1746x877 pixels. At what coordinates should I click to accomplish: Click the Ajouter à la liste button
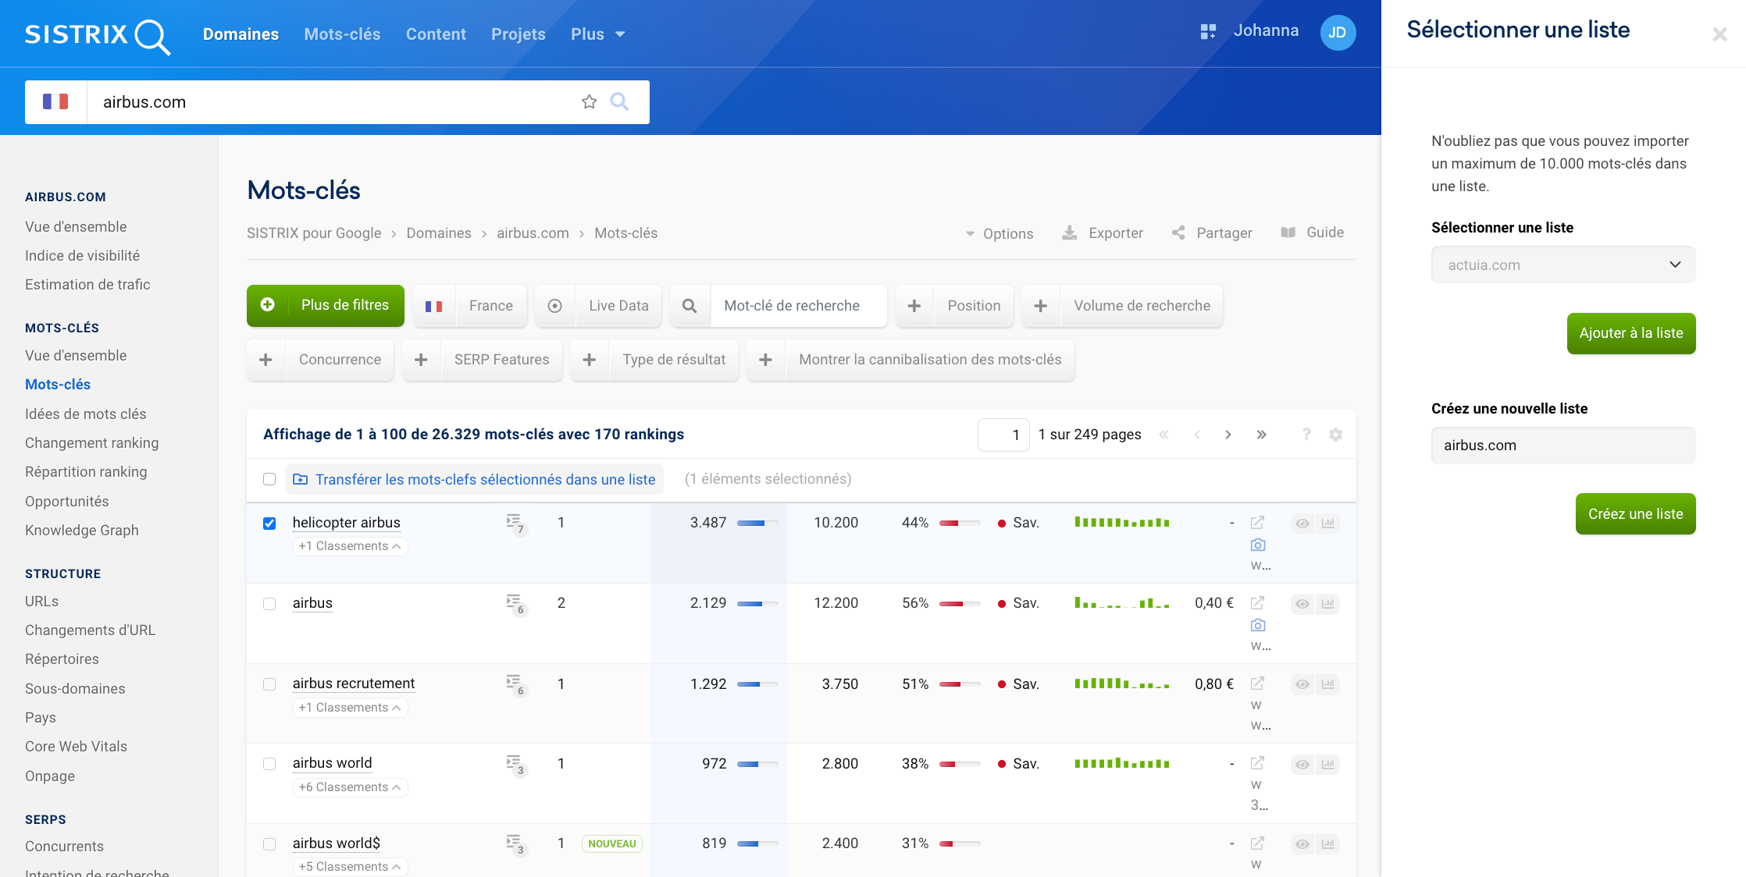1630,333
